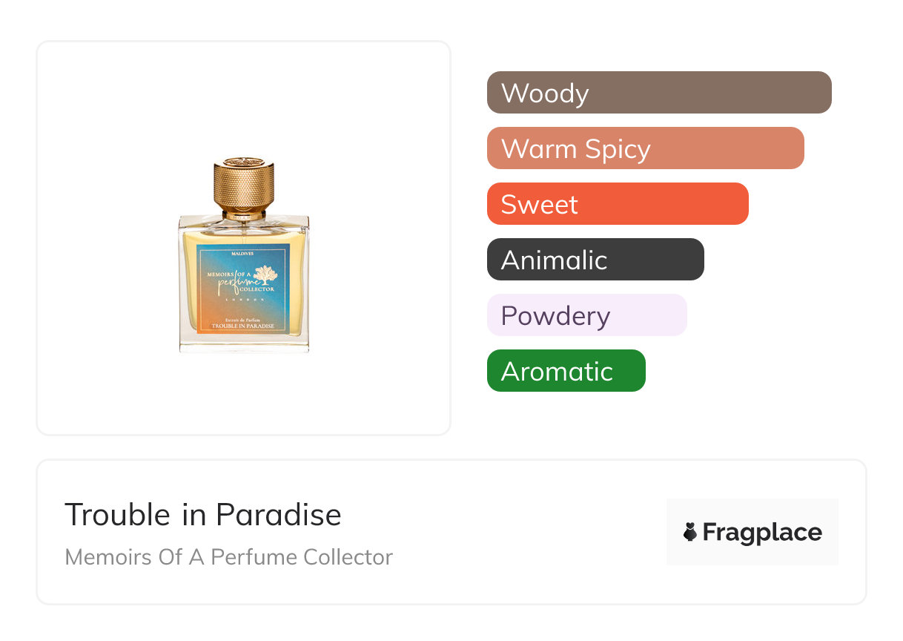Click the Woody accord bar

click(658, 93)
